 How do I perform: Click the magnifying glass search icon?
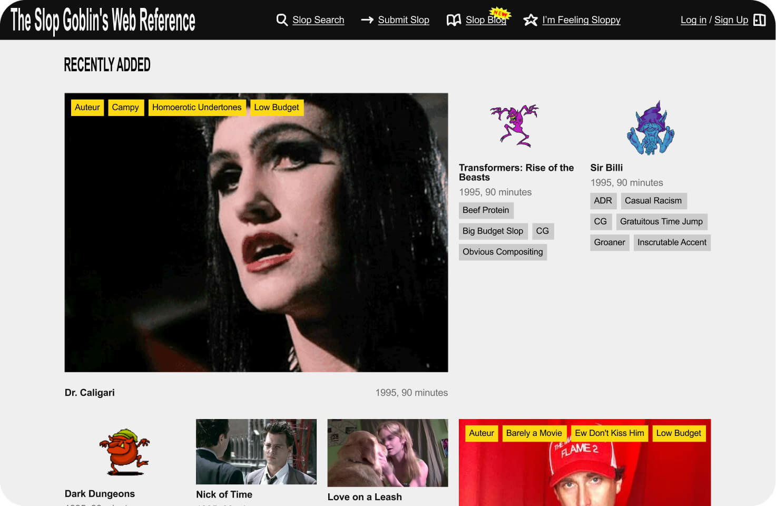282,20
